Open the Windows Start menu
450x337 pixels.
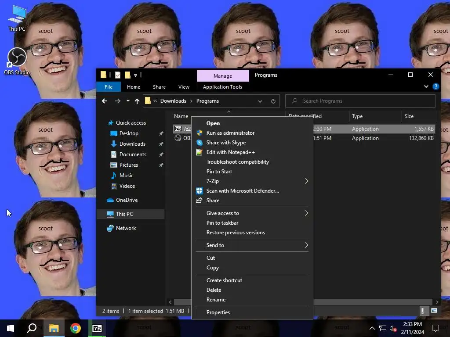[x=11, y=328]
